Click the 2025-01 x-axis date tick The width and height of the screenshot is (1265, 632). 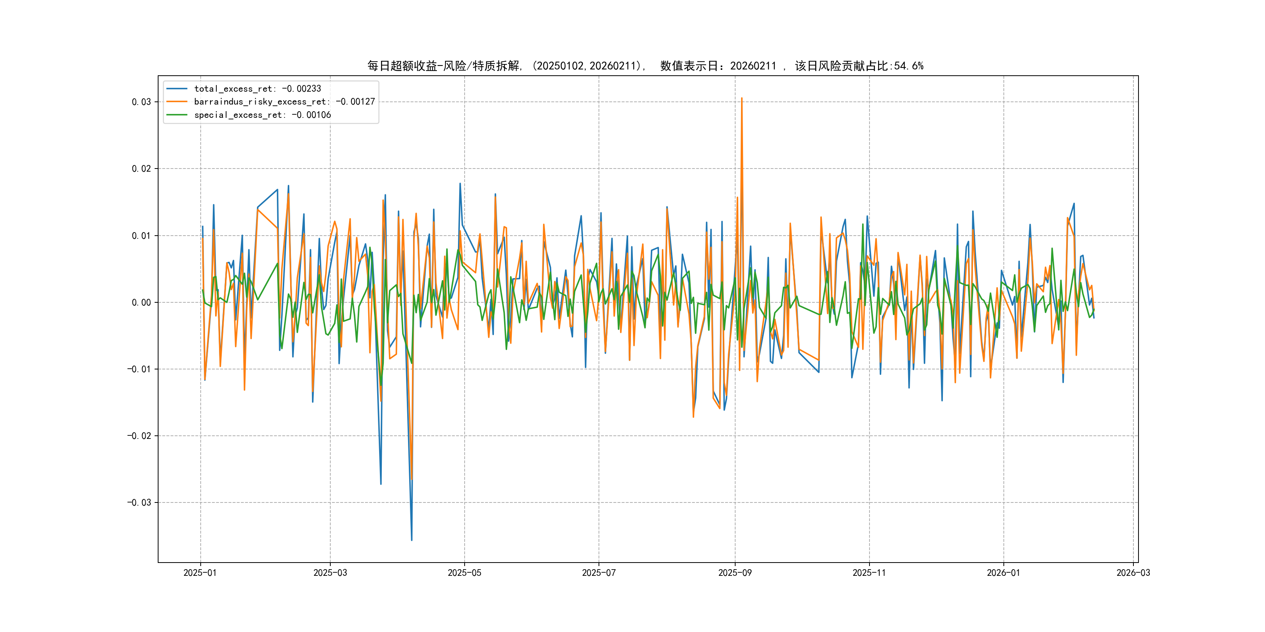(200, 573)
